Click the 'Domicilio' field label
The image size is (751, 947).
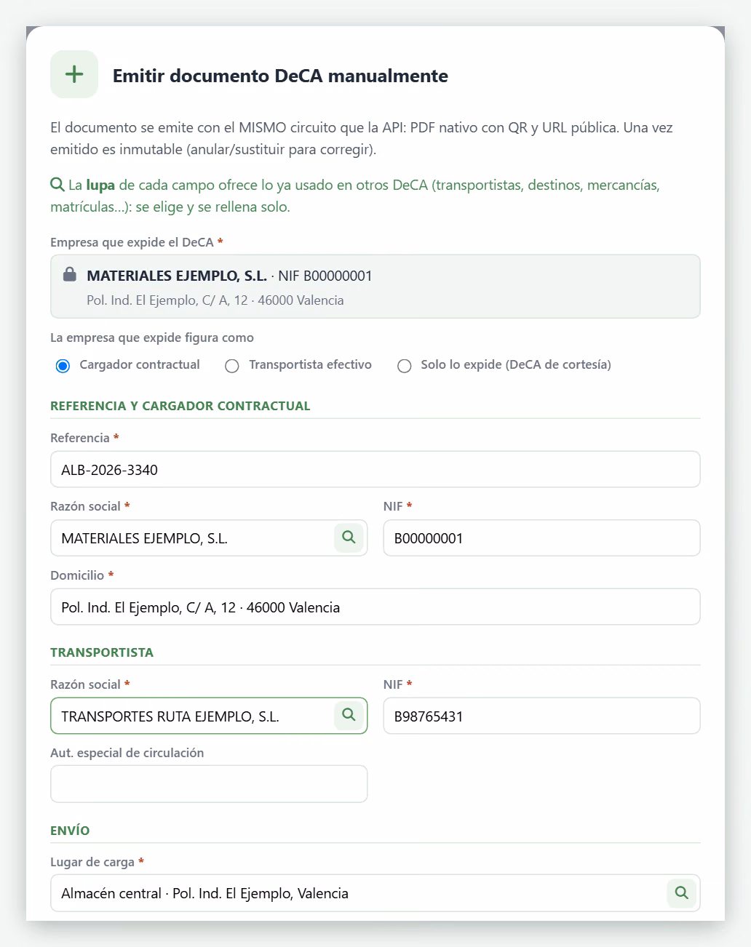[77, 575]
